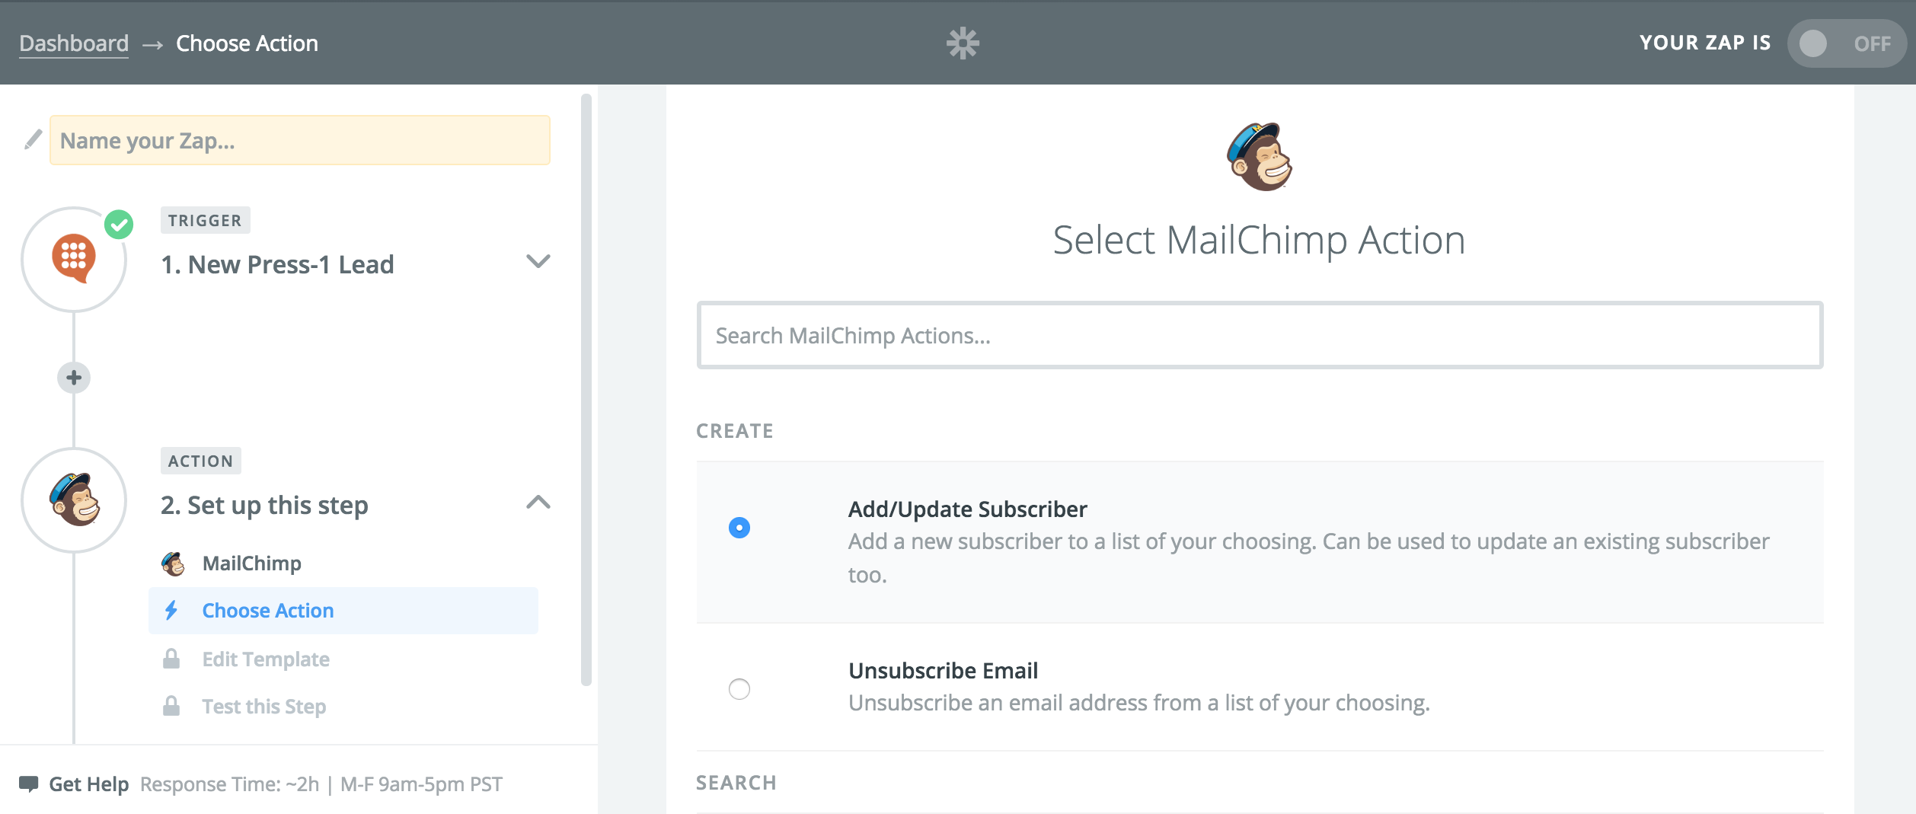Viewport: 1916px width, 814px height.
Task: Click the chat bubble icon by Get Help
Action: point(29,784)
